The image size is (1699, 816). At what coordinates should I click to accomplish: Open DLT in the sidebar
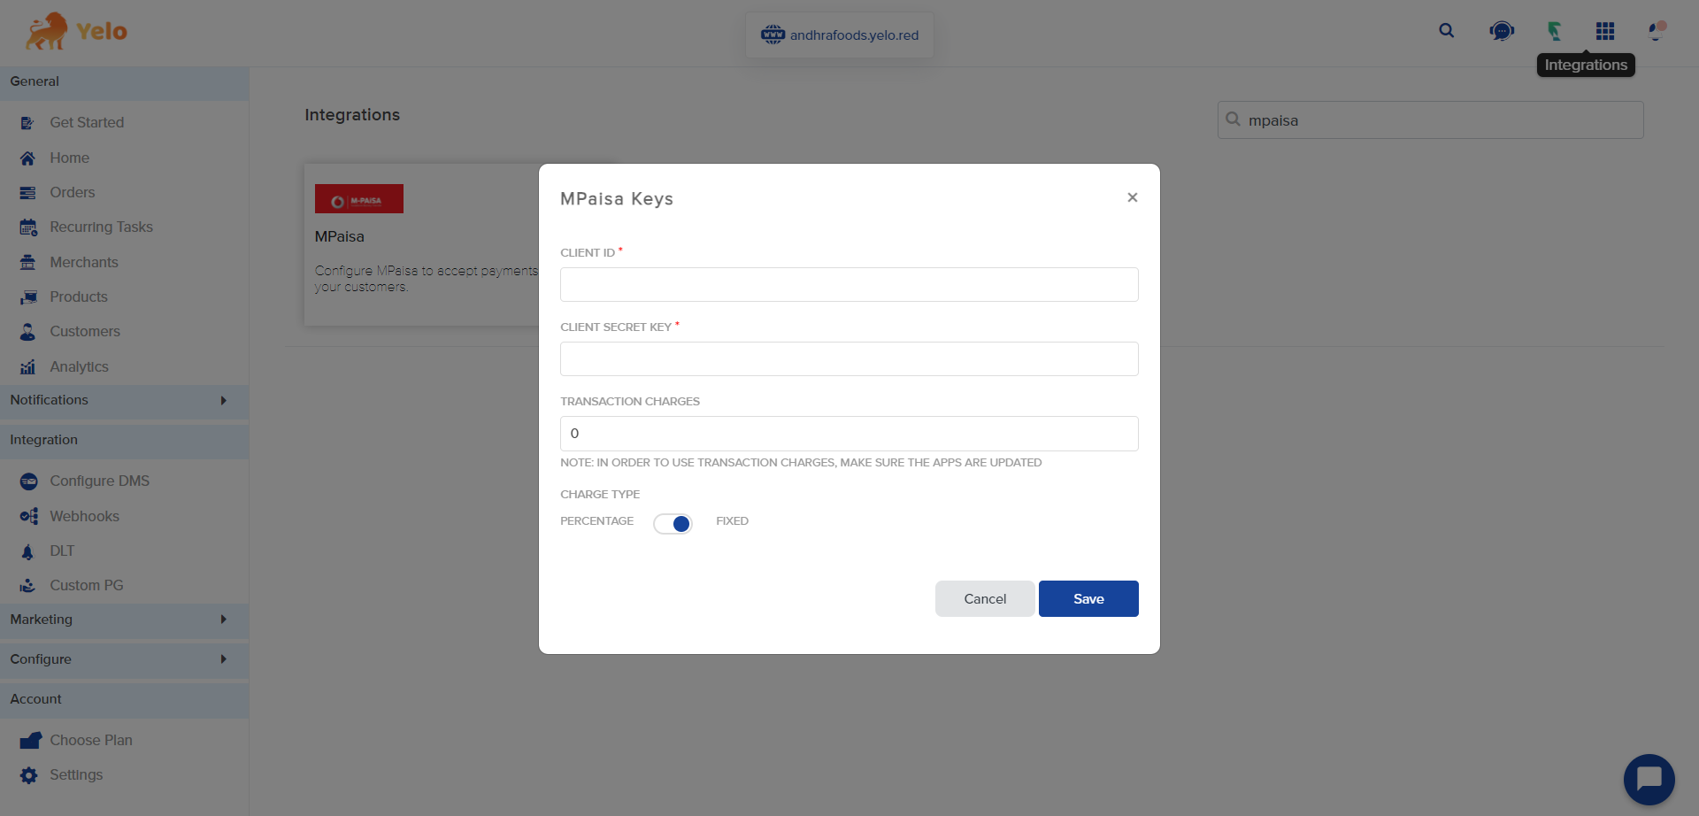pos(62,551)
